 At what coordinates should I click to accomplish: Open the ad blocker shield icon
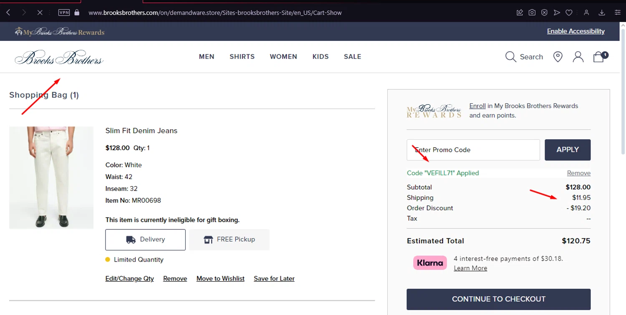[x=544, y=13]
